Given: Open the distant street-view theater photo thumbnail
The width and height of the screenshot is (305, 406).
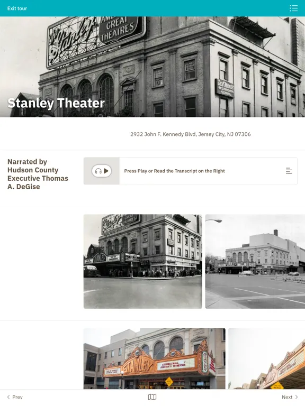Looking at the screenshot, I should pos(255,261).
